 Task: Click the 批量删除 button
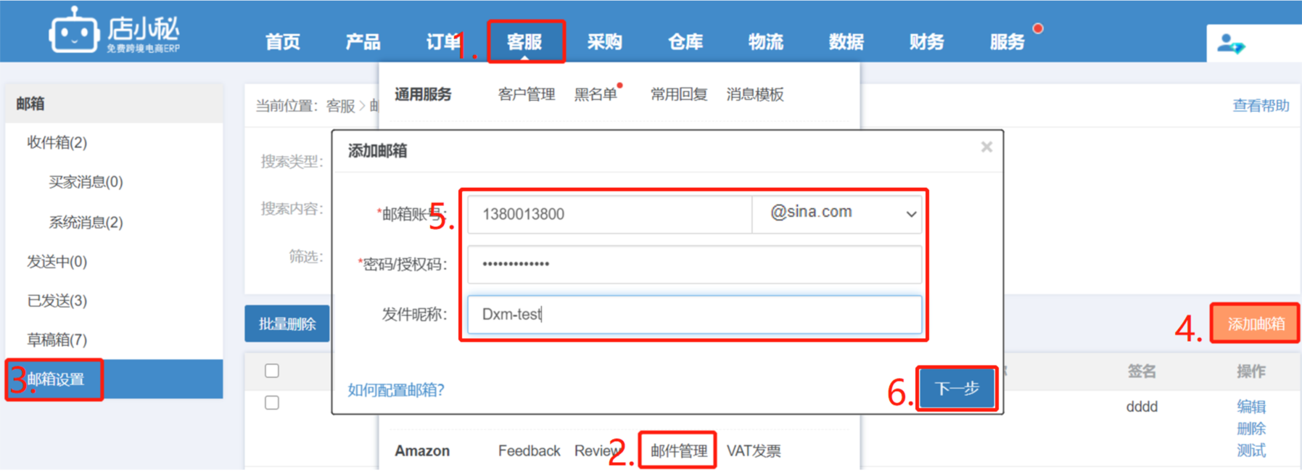tap(287, 323)
